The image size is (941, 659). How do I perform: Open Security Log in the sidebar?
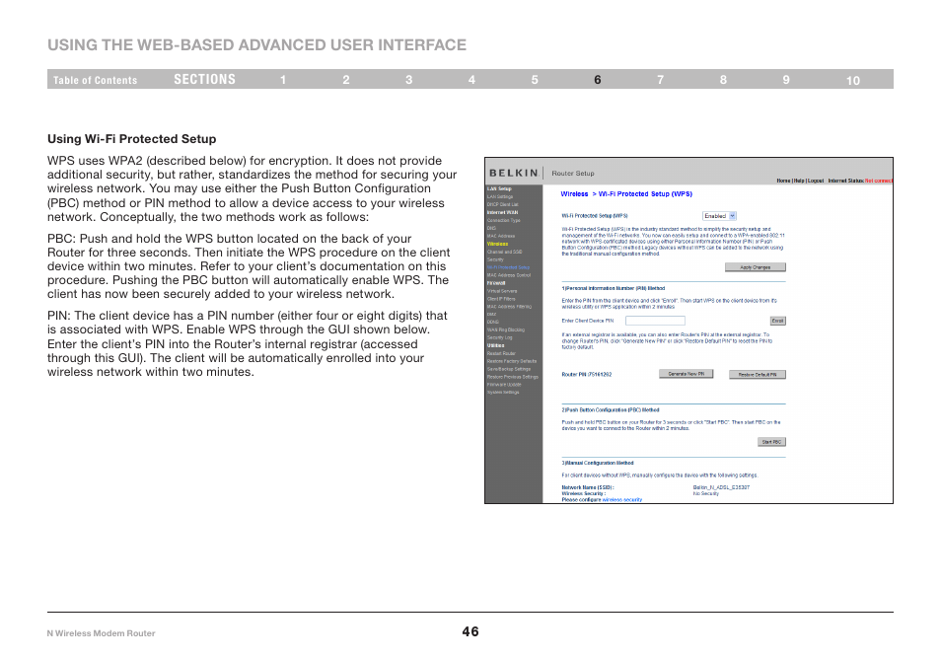coord(500,338)
